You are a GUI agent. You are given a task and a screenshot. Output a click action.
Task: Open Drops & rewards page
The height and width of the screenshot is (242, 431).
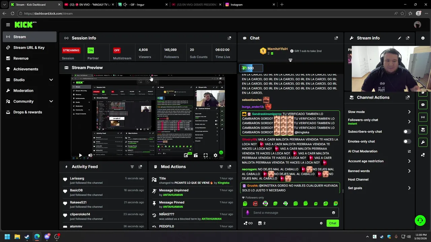pos(30,112)
